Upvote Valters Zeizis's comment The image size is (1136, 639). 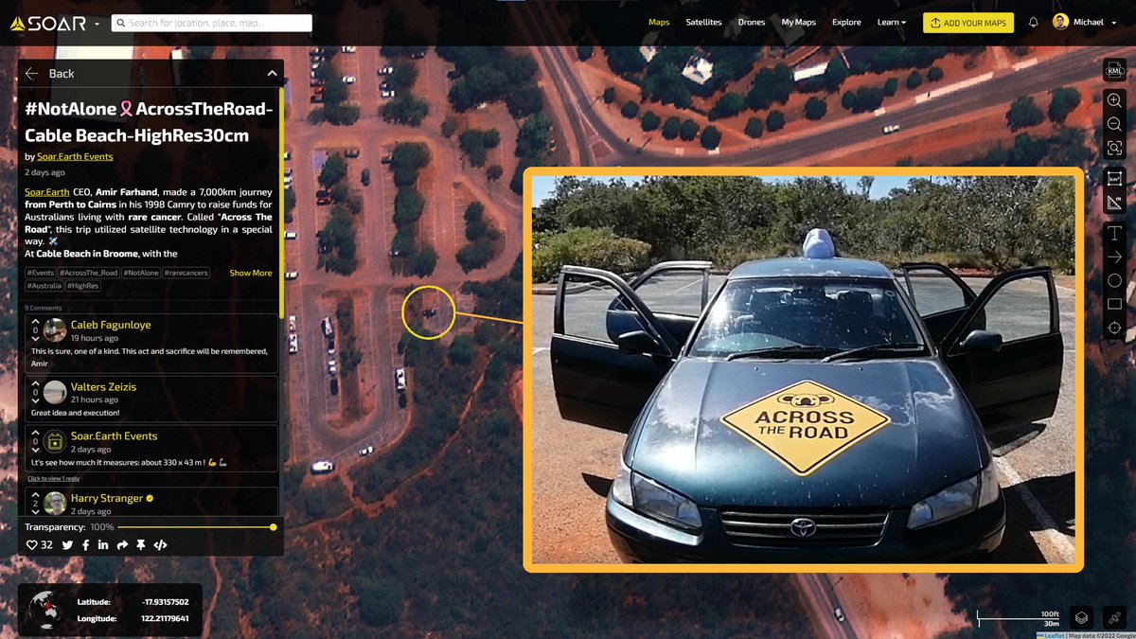[x=35, y=383]
